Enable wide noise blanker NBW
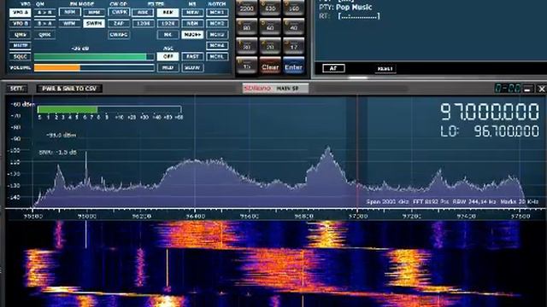This screenshot has height=307, width=547. 192,13
